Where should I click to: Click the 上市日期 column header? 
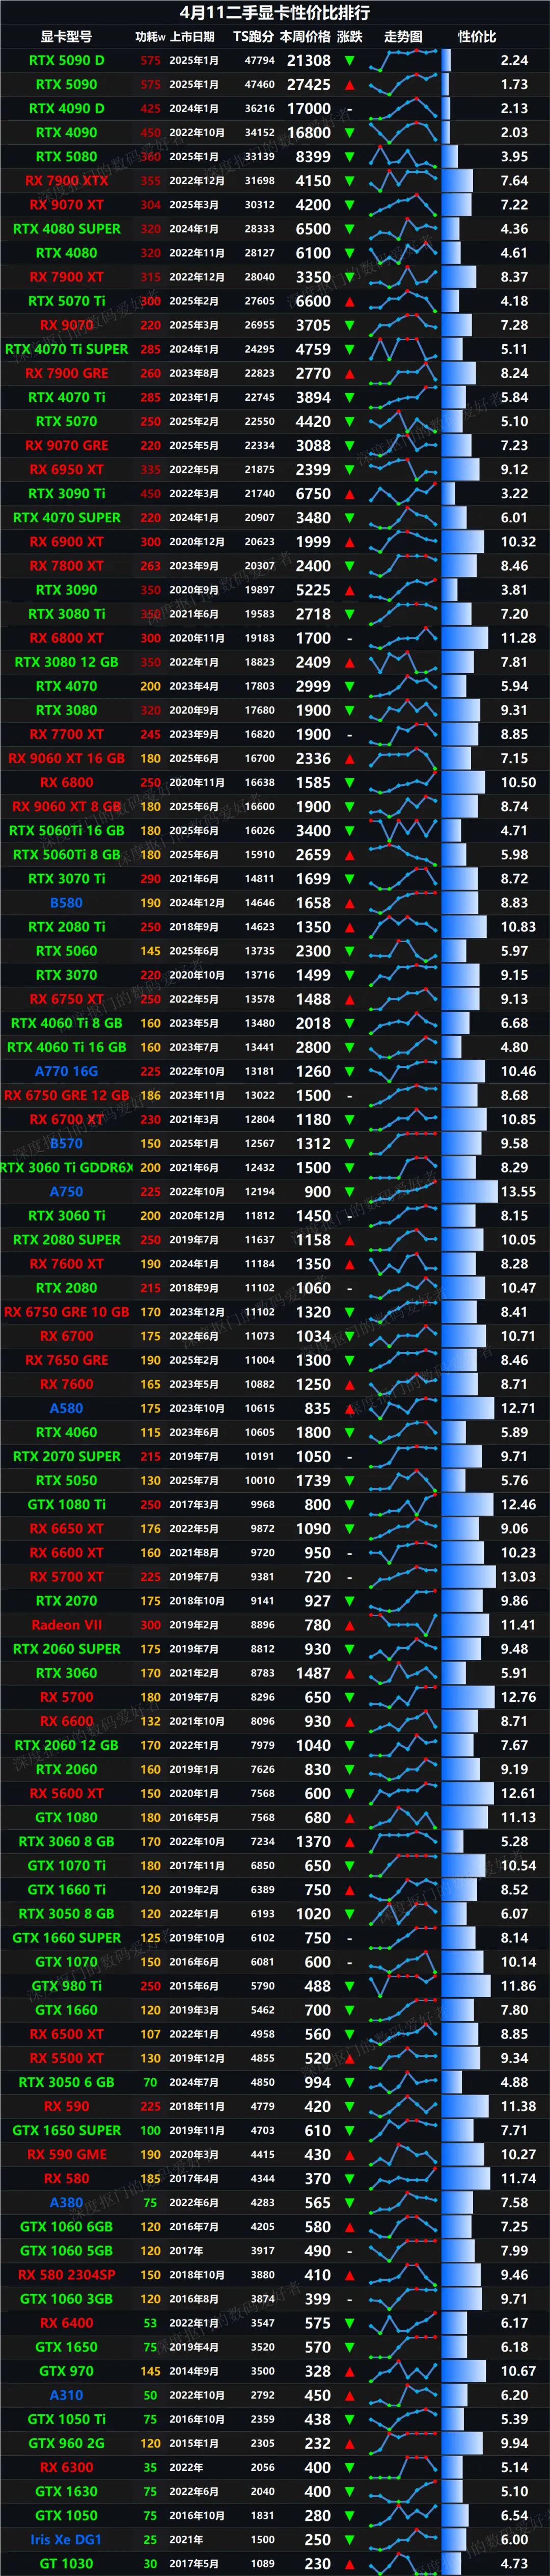(x=191, y=37)
